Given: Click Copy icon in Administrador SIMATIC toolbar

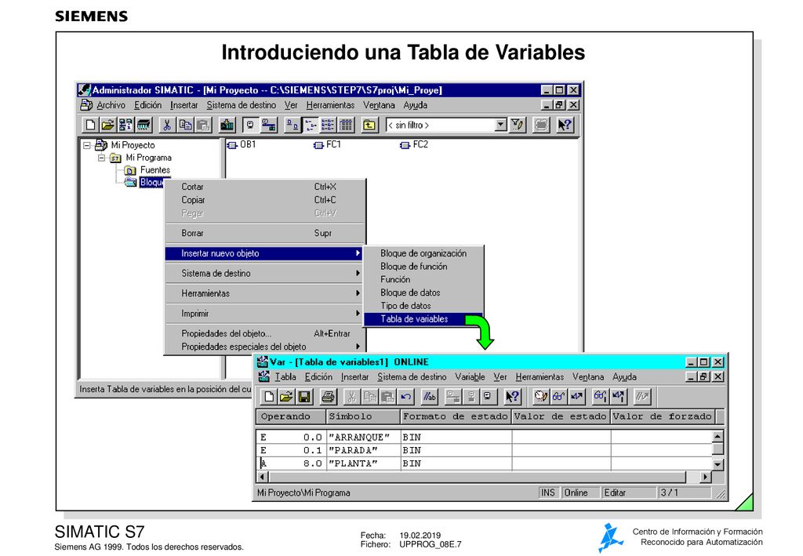Looking at the screenshot, I should click(x=185, y=125).
